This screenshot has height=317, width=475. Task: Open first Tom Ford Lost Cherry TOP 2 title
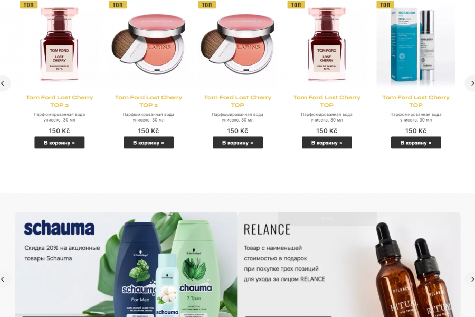tap(59, 101)
